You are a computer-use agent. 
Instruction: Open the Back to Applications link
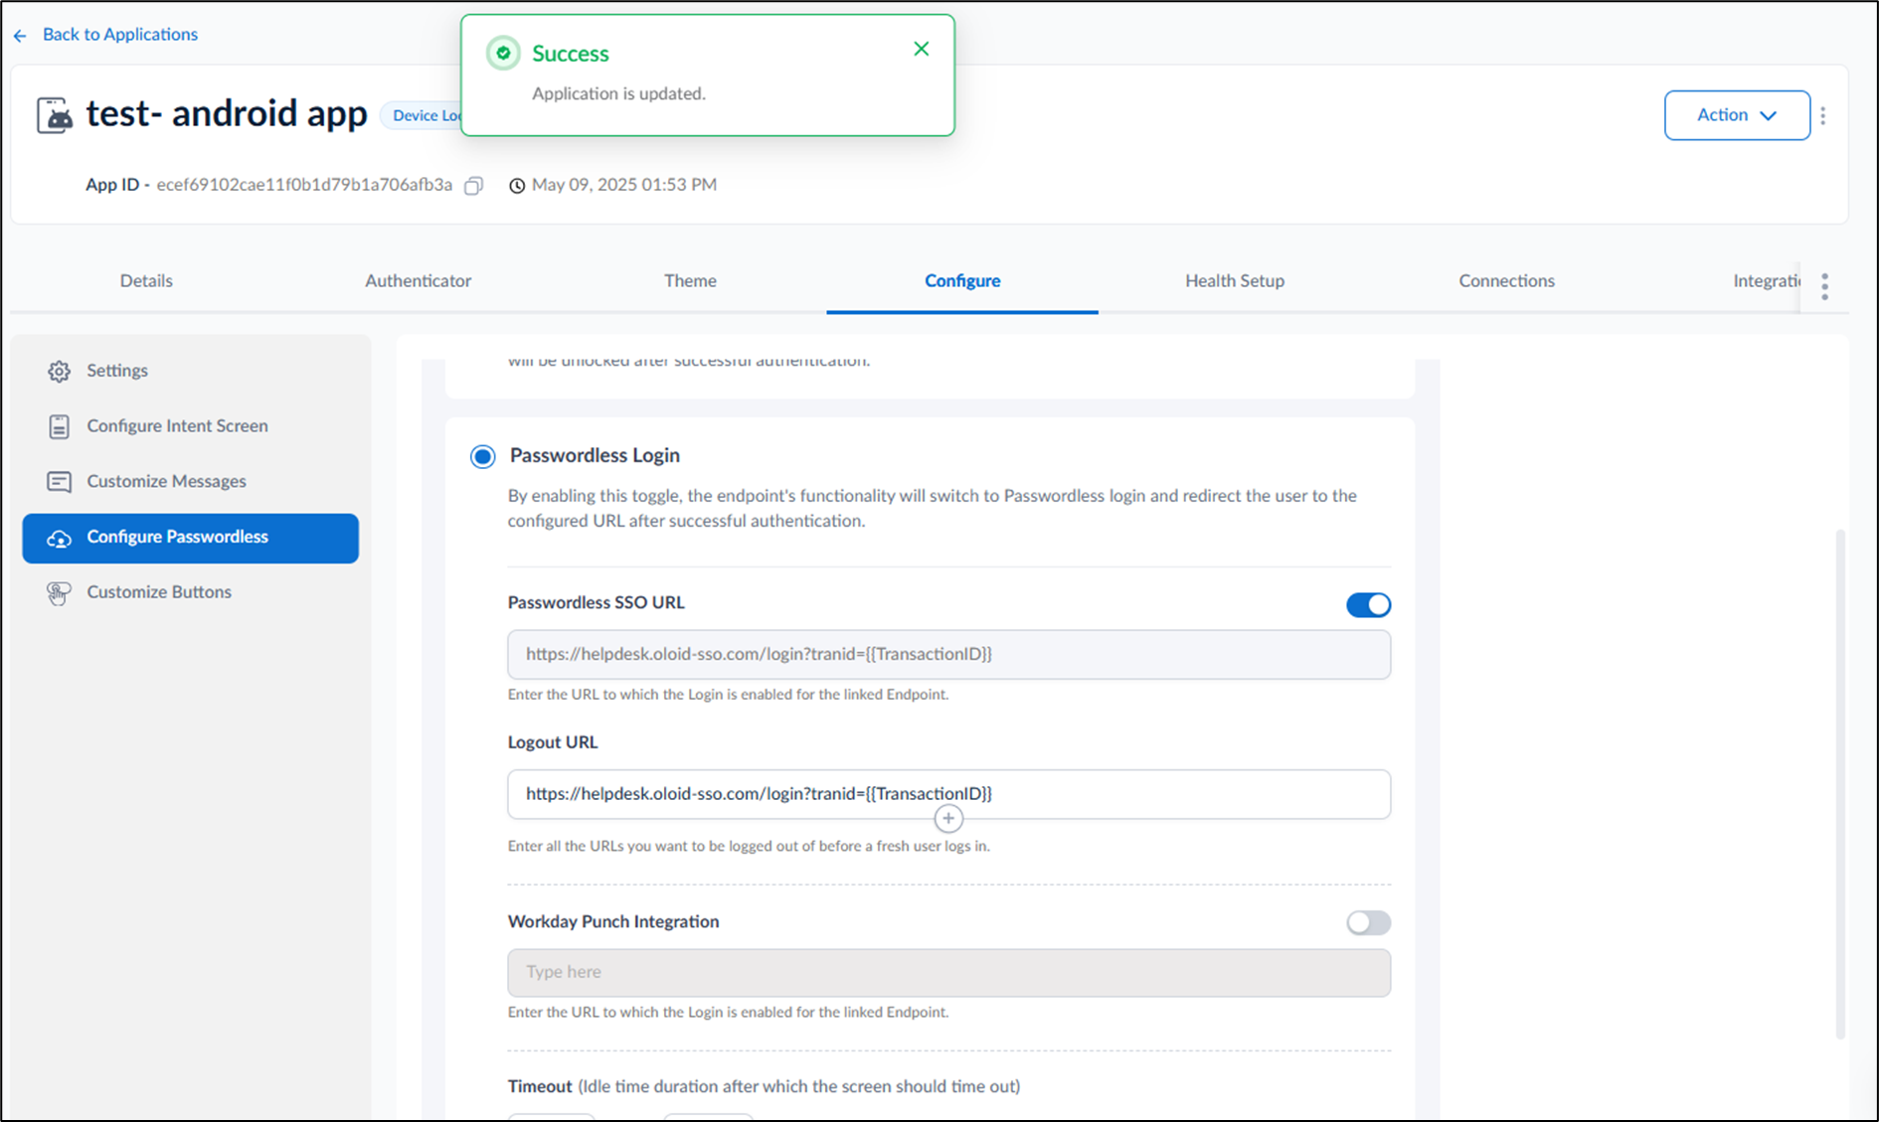(119, 34)
